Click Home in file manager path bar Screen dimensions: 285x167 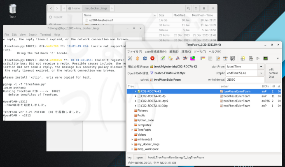[x=74, y=8]
